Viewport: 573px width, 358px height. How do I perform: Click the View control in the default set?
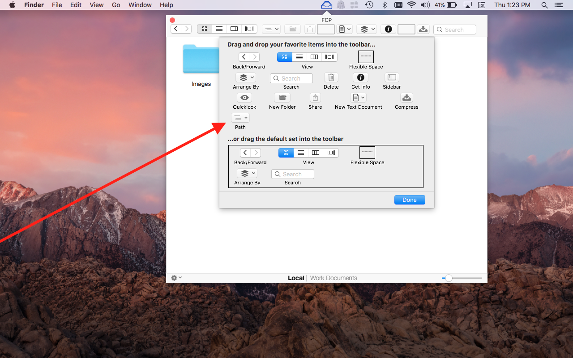(308, 153)
